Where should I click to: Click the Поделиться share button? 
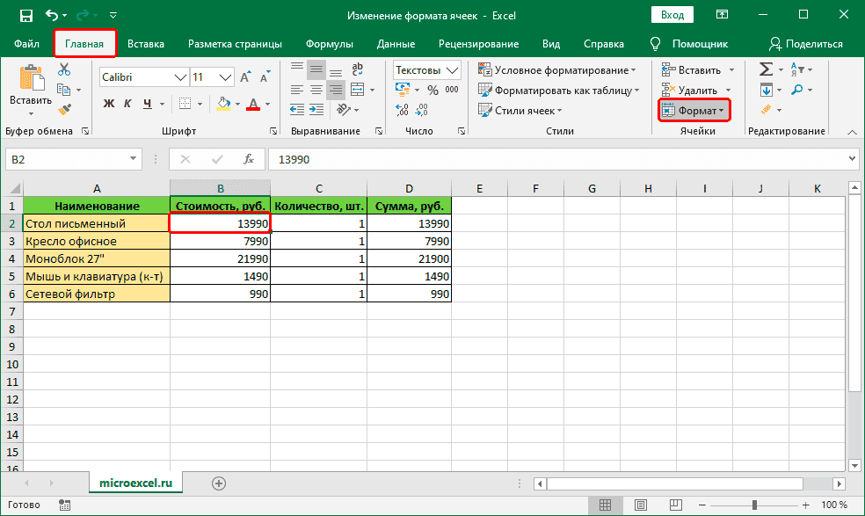pyautogui.click(x=805, y=44)
